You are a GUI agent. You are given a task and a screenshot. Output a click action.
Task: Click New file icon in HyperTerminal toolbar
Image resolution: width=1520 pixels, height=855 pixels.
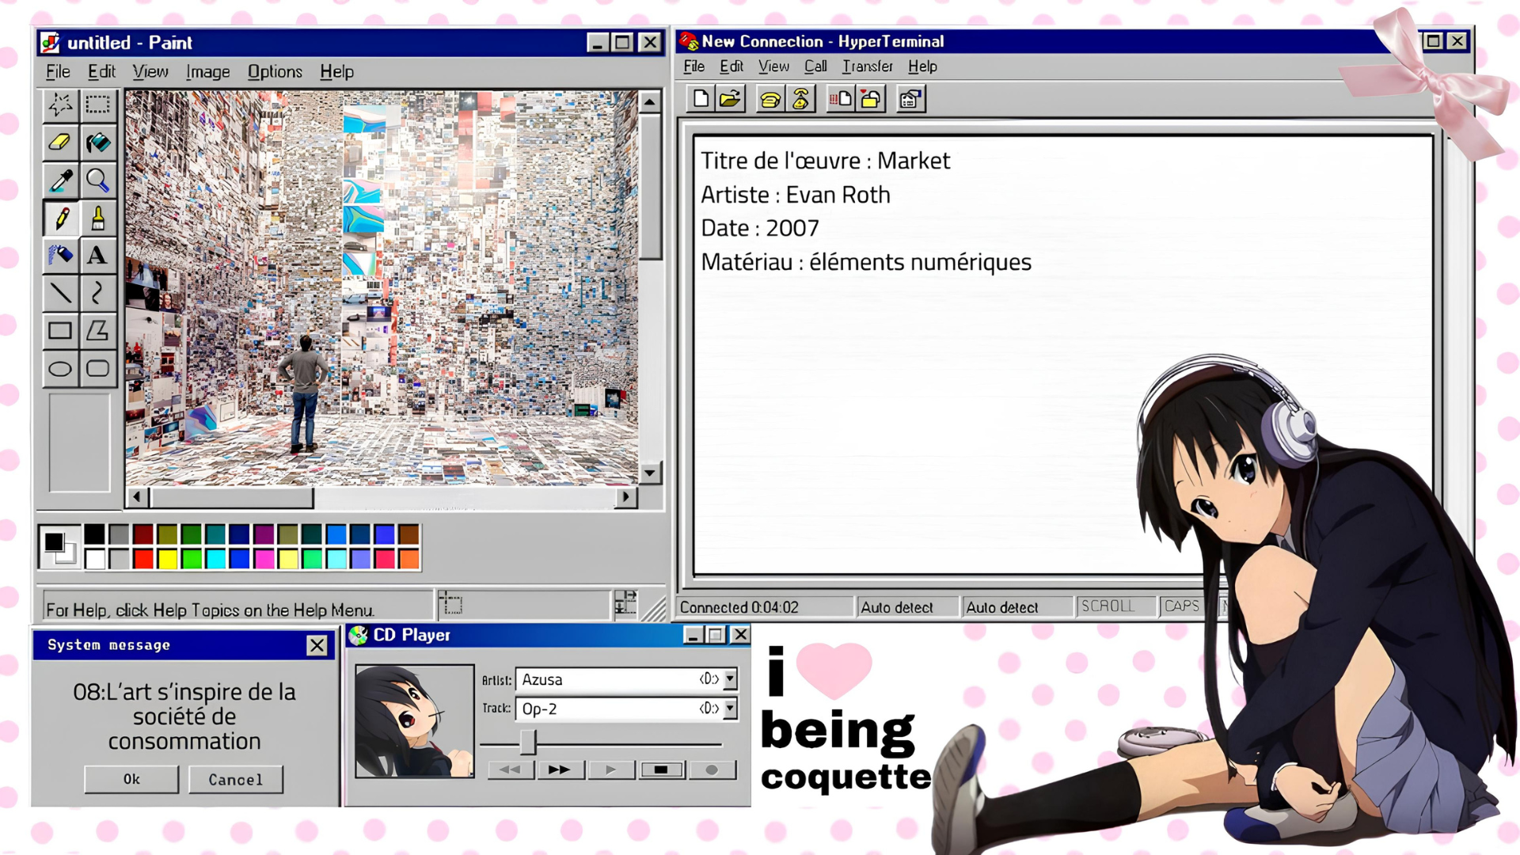tap(700, 99)
